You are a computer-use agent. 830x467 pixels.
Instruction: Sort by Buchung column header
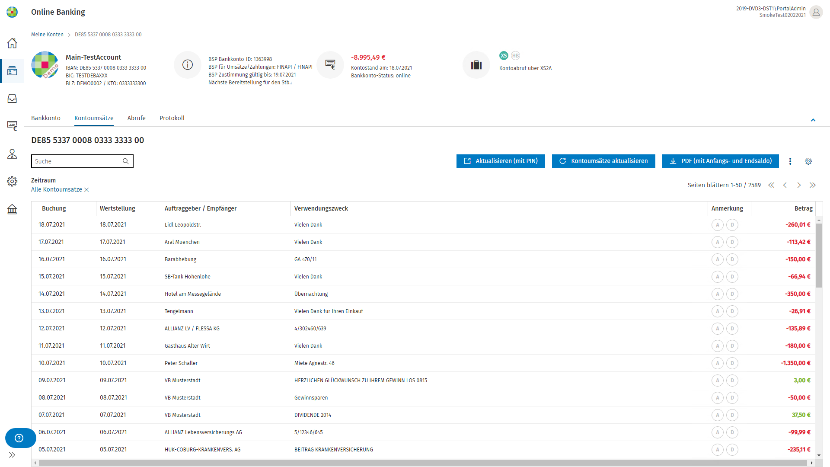tap(64, 208)
